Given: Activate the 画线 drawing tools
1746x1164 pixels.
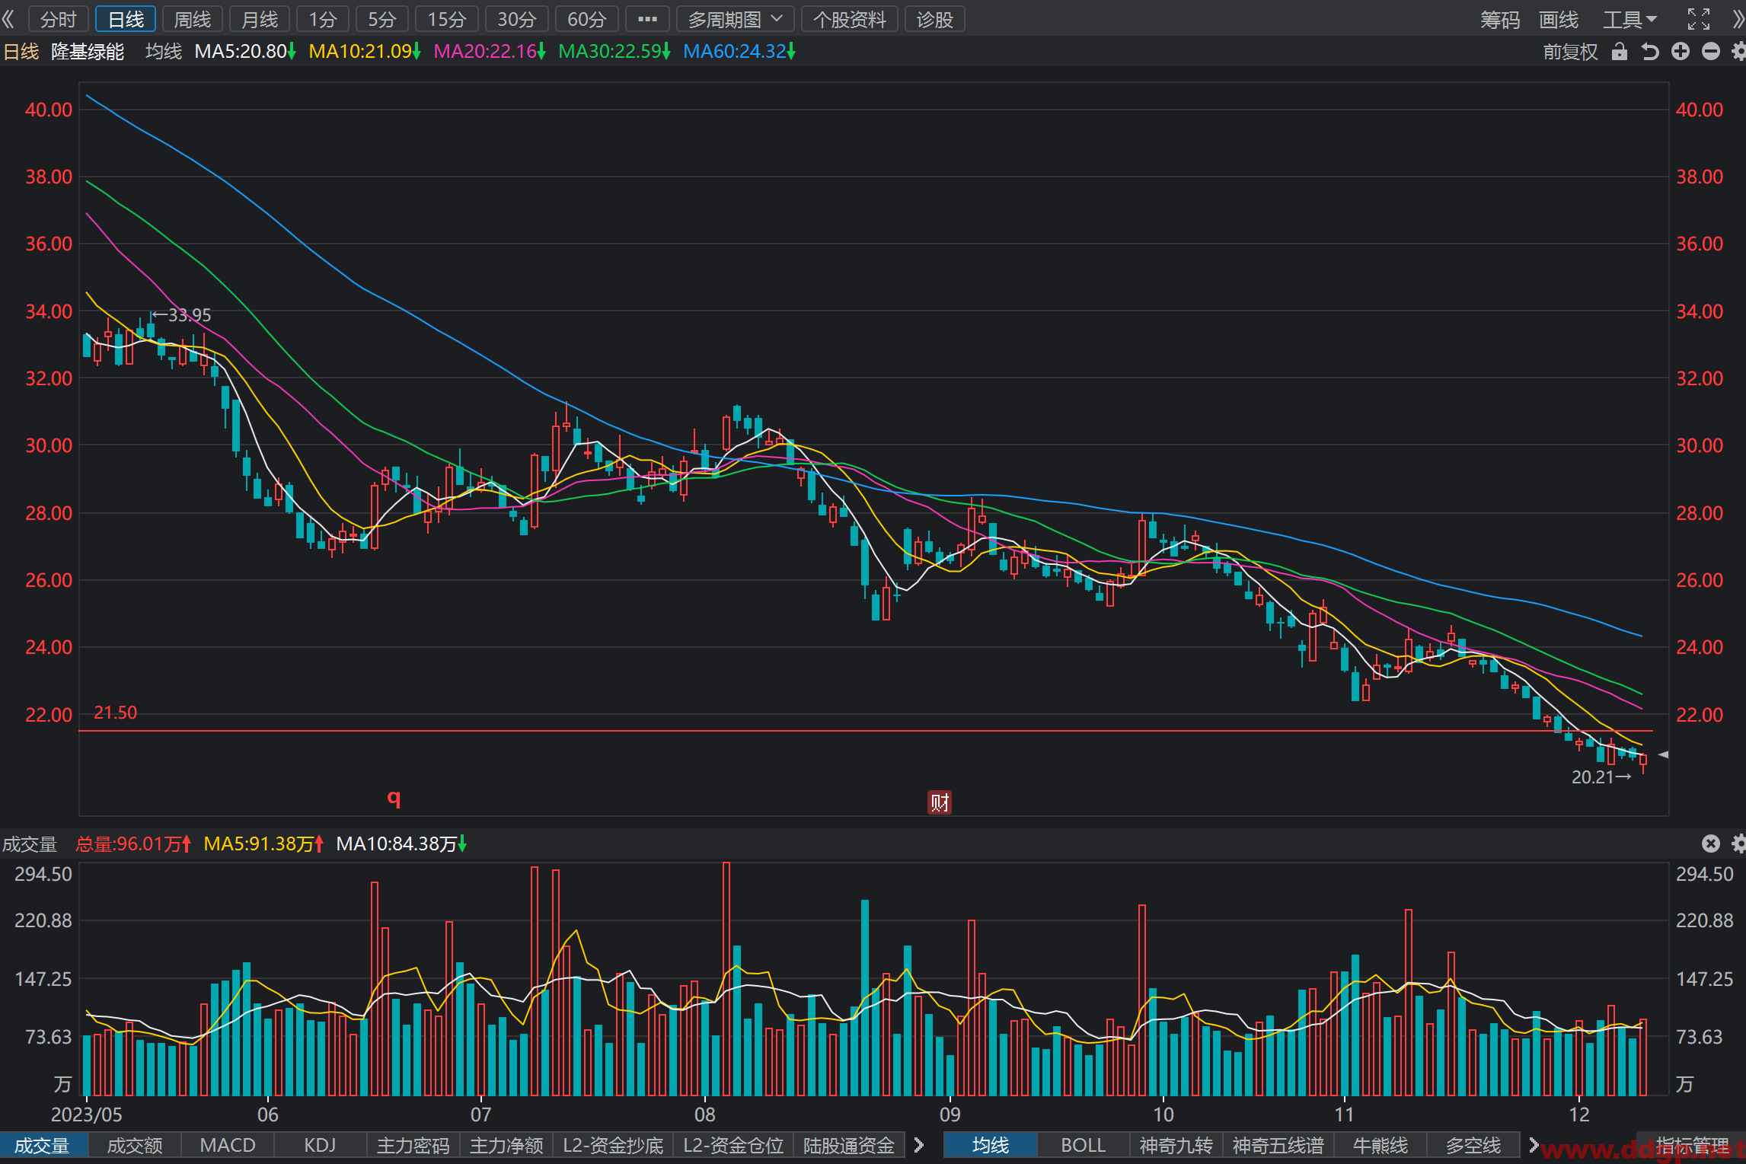Looking at the screenshot, I should pos(1558,19).
